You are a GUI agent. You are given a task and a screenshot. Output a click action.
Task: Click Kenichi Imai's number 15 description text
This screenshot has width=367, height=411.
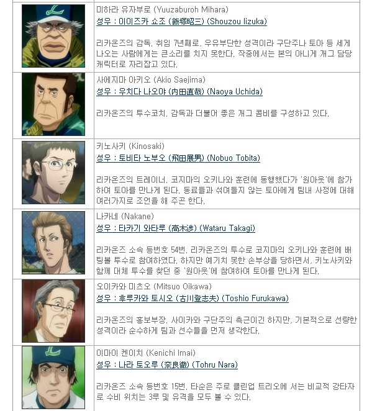click(225, 392)
